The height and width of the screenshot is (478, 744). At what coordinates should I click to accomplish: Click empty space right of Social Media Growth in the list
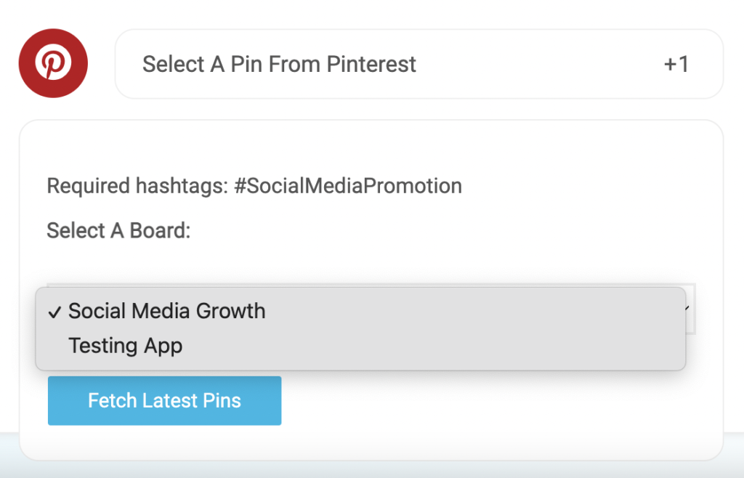(x=474, y=311)
